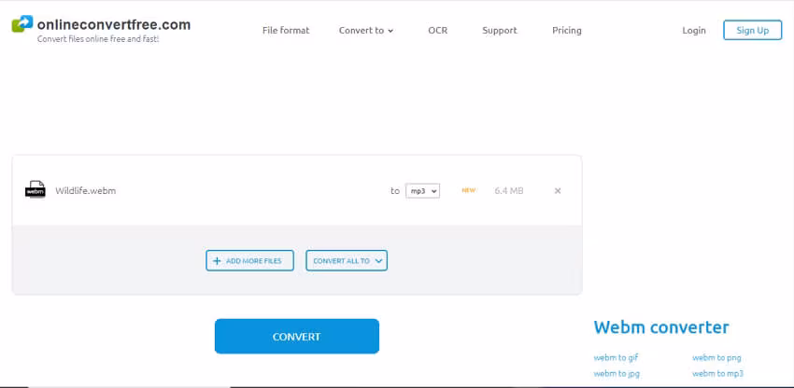
Task: Click the Wildlife.webm file name
Action: coord(86,191)
